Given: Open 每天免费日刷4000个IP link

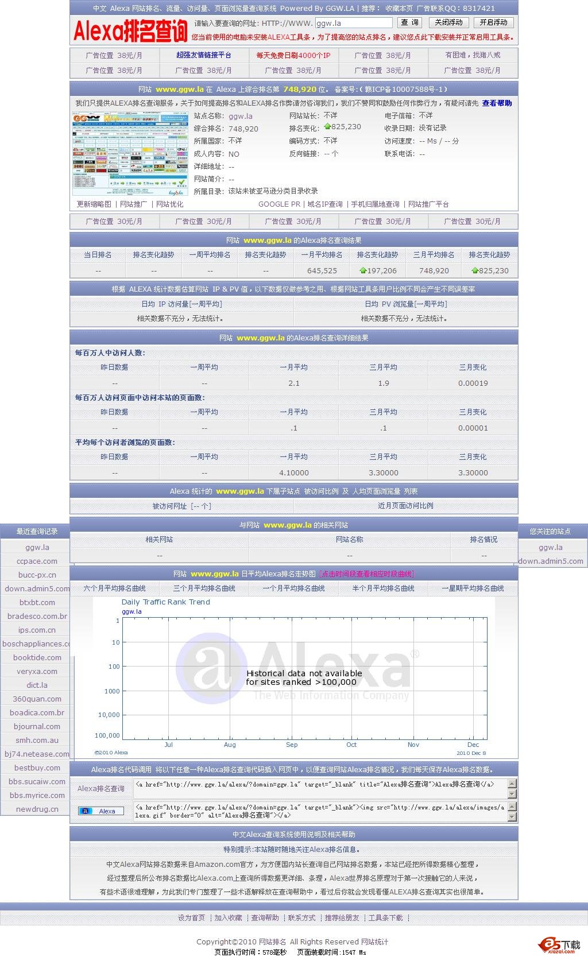Looking at the screenshot, I should pyautogui.click(x=293, y=56).
